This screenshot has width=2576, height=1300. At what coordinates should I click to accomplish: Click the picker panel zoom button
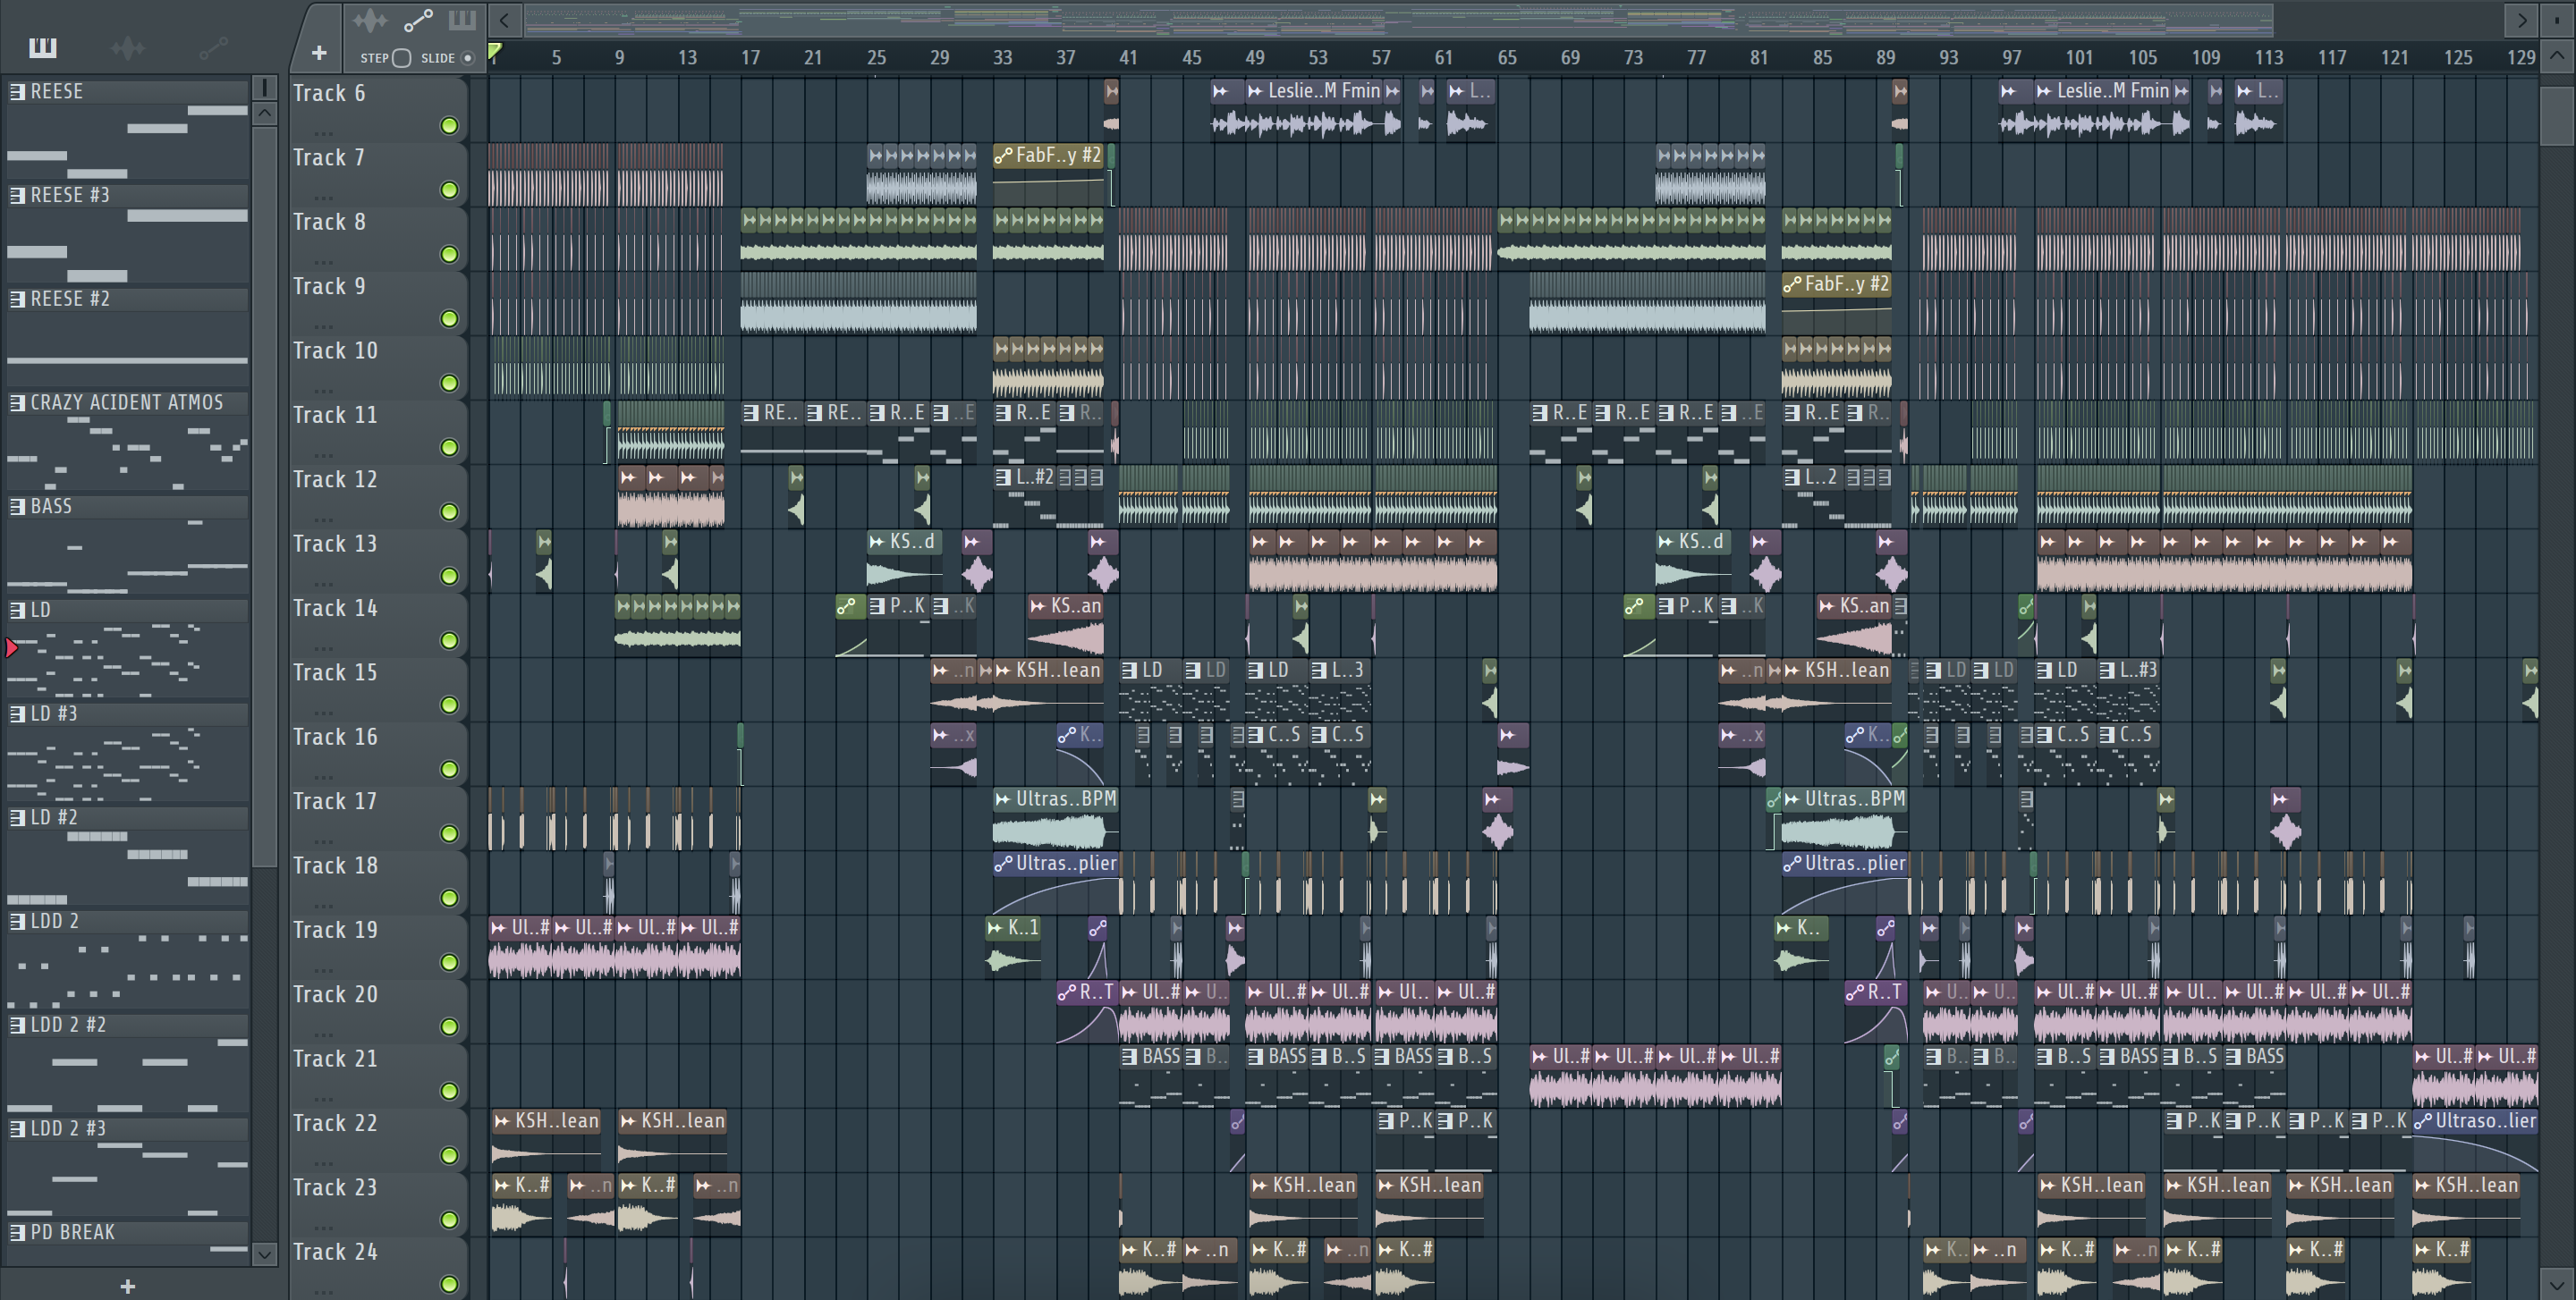click(x=264, y=88)
